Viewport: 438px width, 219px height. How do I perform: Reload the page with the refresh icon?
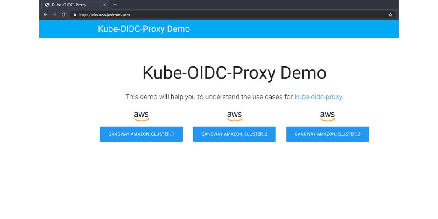pos(63,15)
